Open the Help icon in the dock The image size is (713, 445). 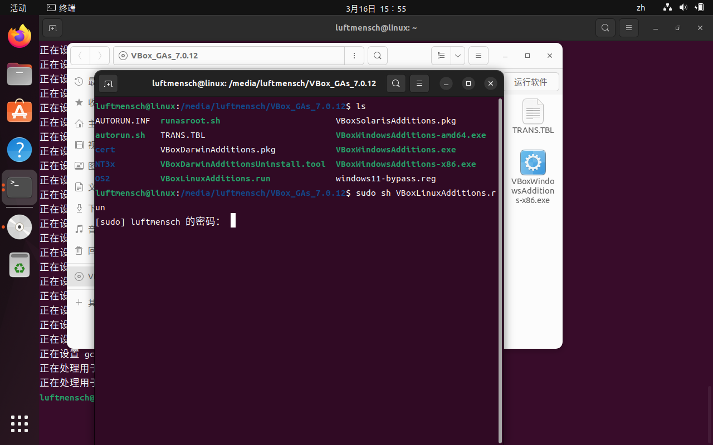[x=19, y=150]
